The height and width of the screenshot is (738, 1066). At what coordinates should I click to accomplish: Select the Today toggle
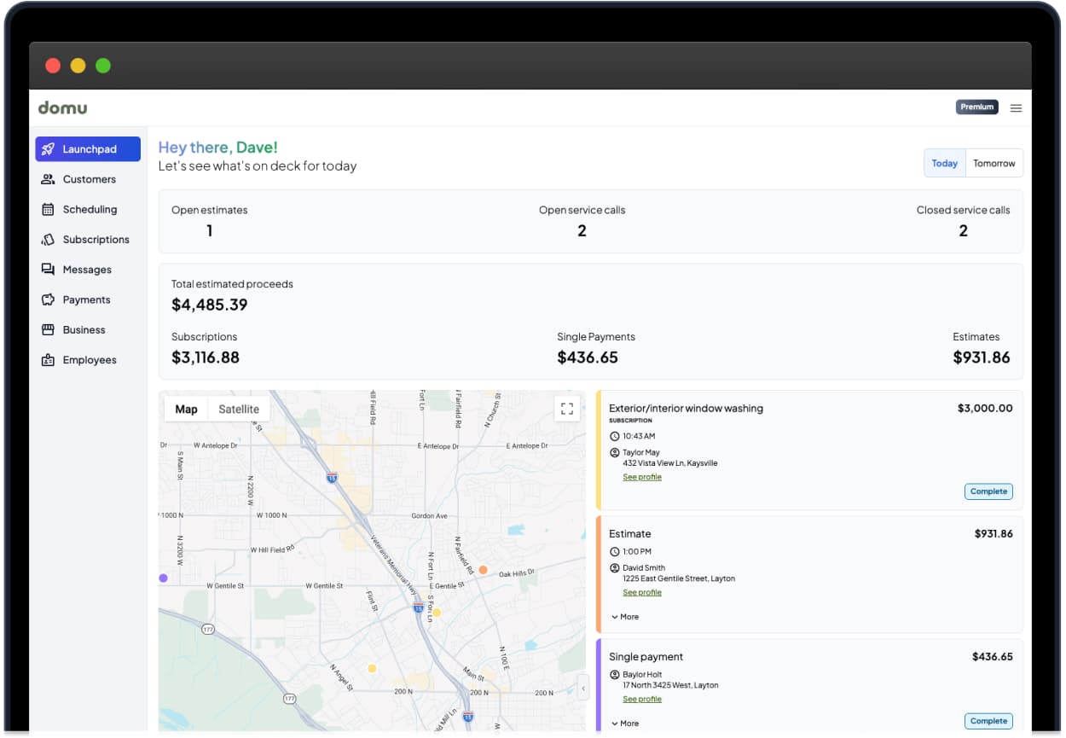tap(944, 164)
